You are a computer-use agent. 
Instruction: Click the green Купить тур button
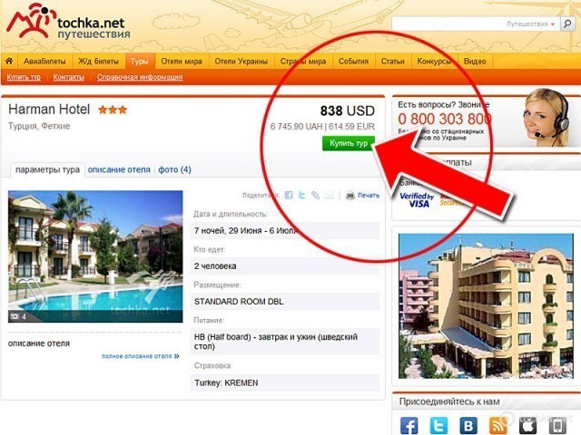coord(349,143)
